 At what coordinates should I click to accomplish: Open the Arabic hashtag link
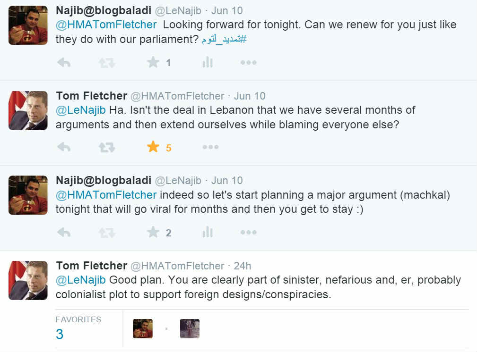click(x=224, y=40)
